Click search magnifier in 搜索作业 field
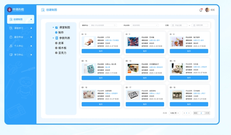The image size is (231, 135). point(115,25)
